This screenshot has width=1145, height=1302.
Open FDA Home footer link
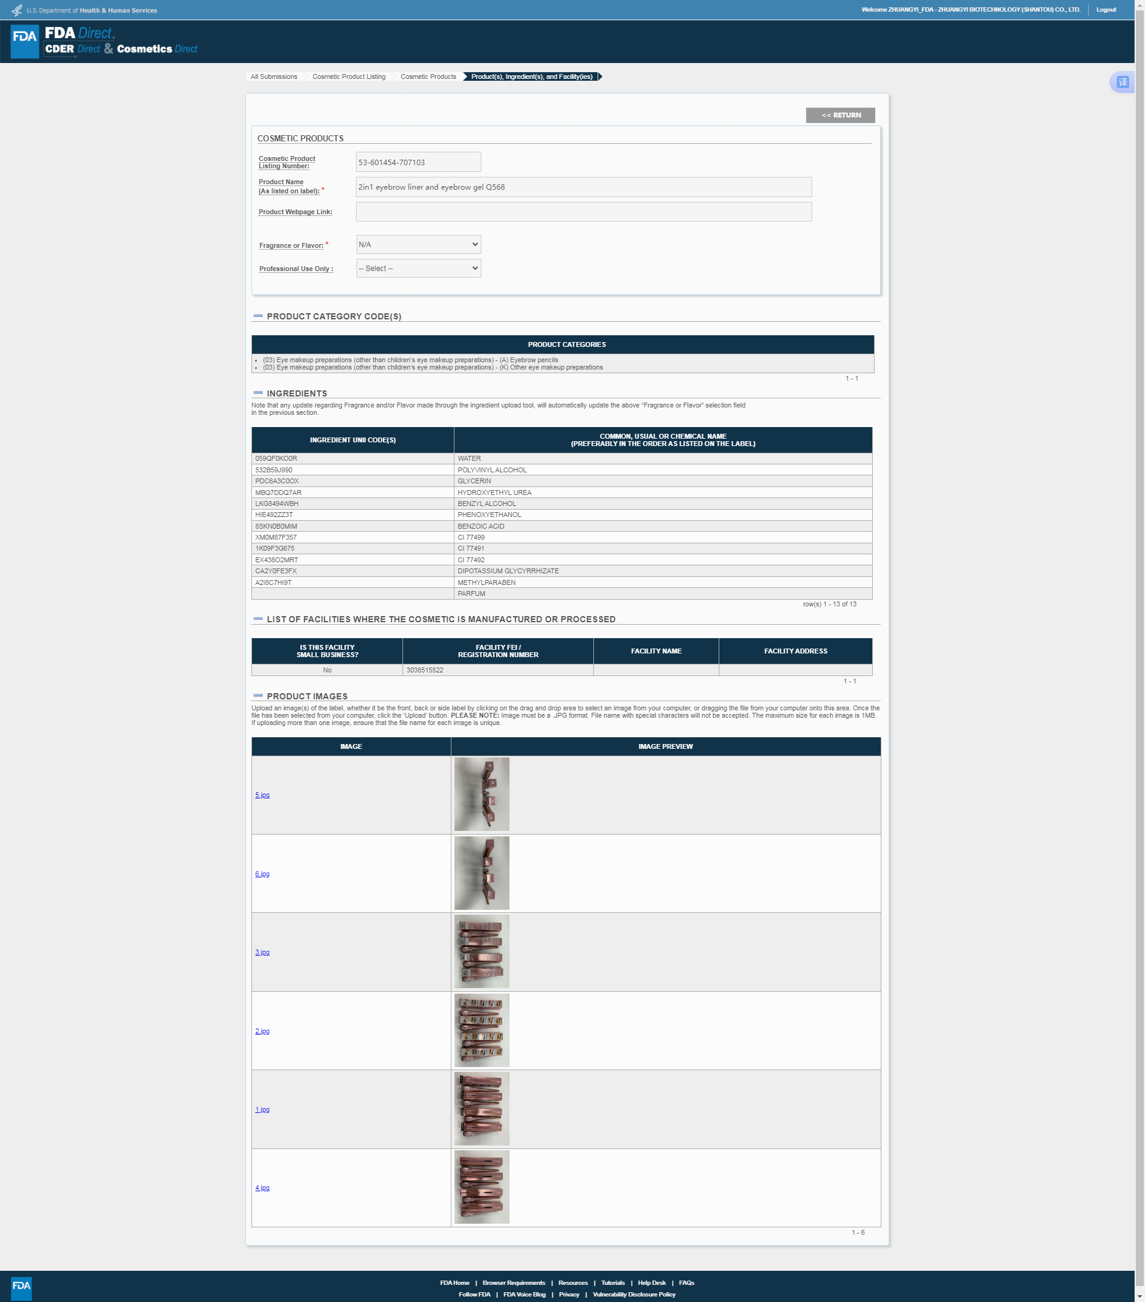(x=454, y=1283)
